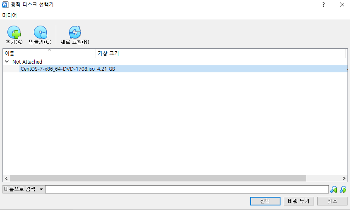Click the horizontal scrollbar thumb
Screen dimensions: 350x210
tap(158, 178)
